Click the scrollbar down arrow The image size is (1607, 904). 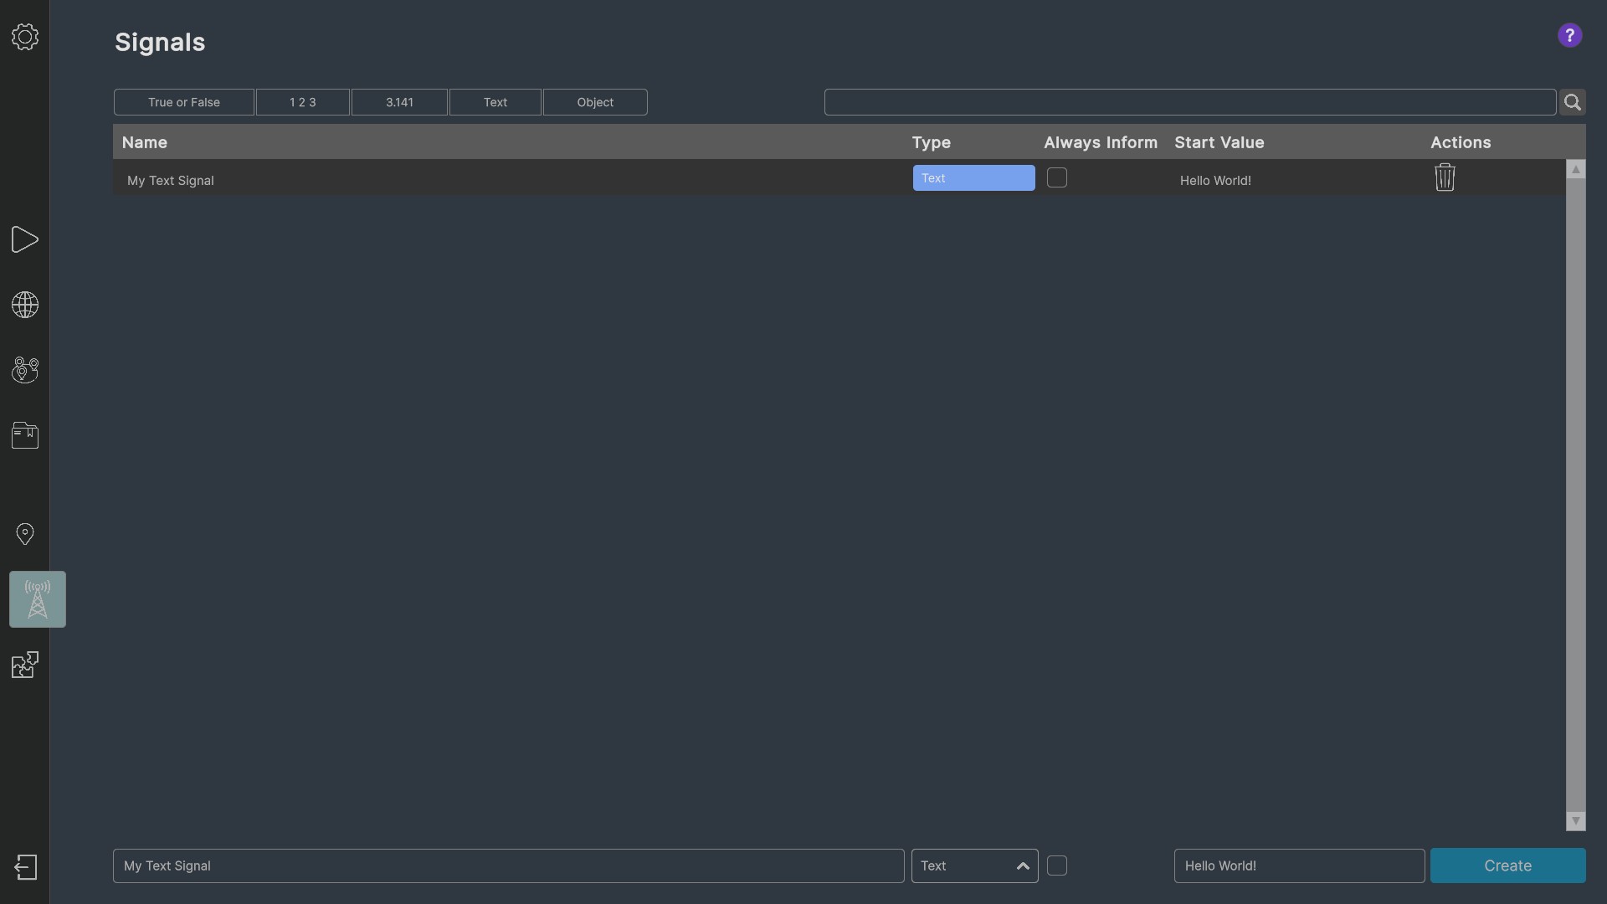click(x=1576, y=821)
